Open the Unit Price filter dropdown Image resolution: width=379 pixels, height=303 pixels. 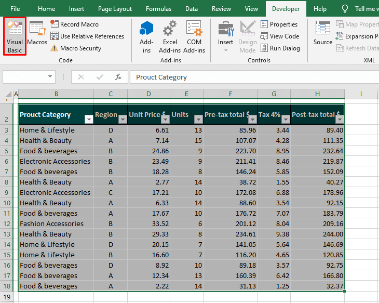(x=165, y=120)
